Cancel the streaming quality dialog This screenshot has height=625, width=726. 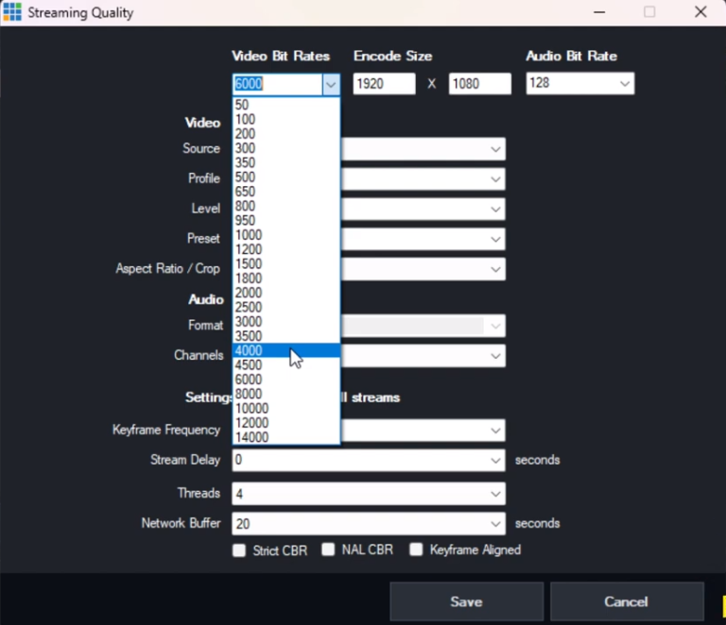pyautogui.click(x=627, y=601)
